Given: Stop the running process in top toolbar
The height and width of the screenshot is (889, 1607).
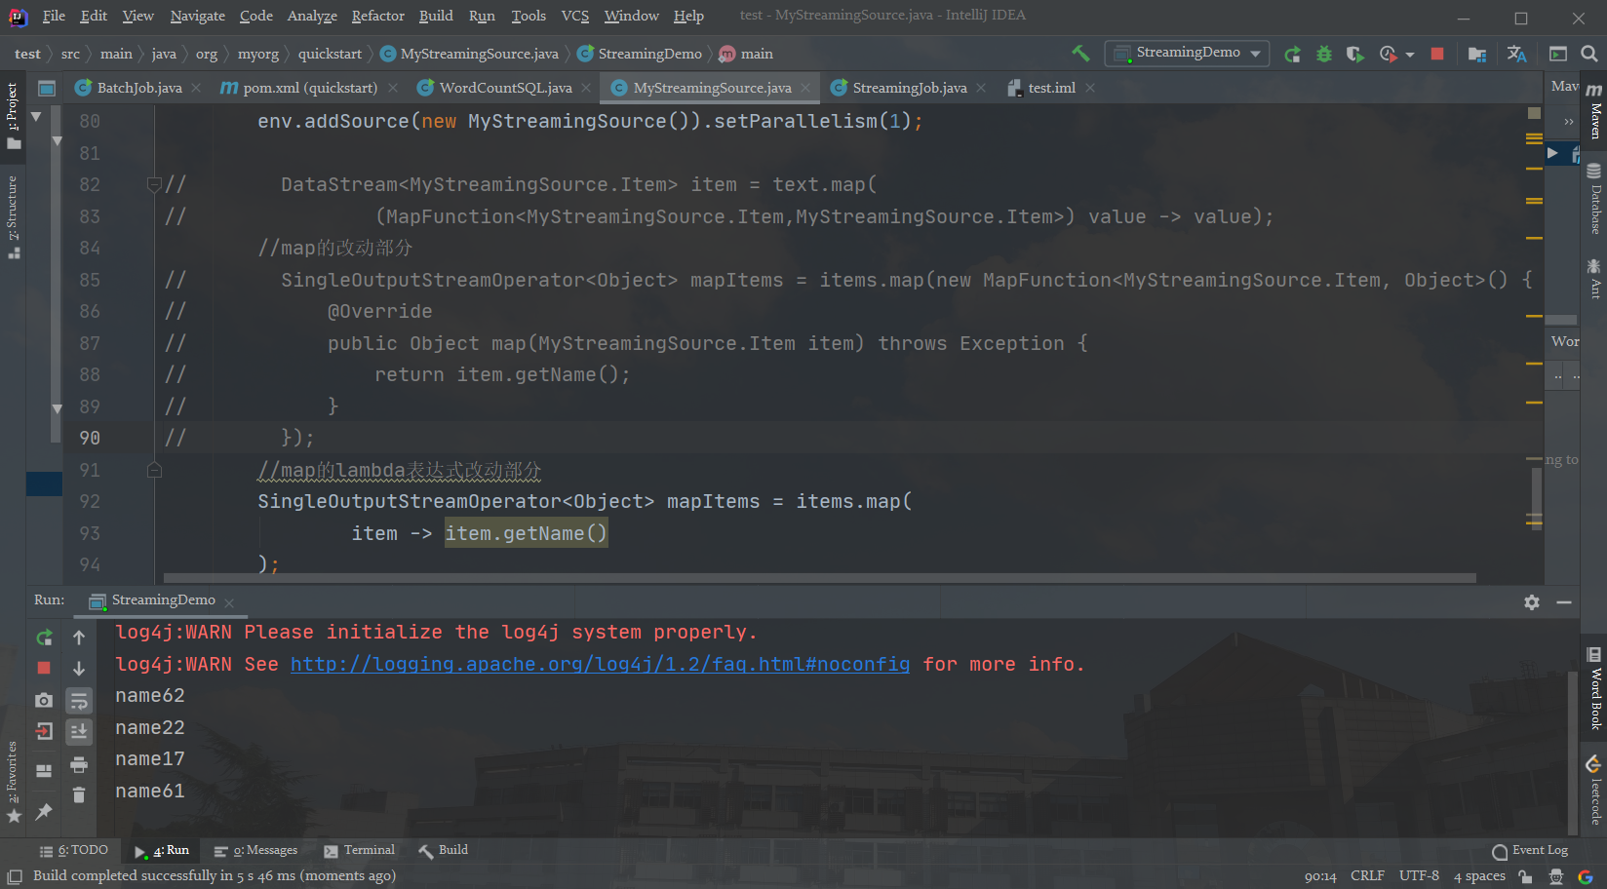Looking at the screenshot, I should tap(1436, 54).
